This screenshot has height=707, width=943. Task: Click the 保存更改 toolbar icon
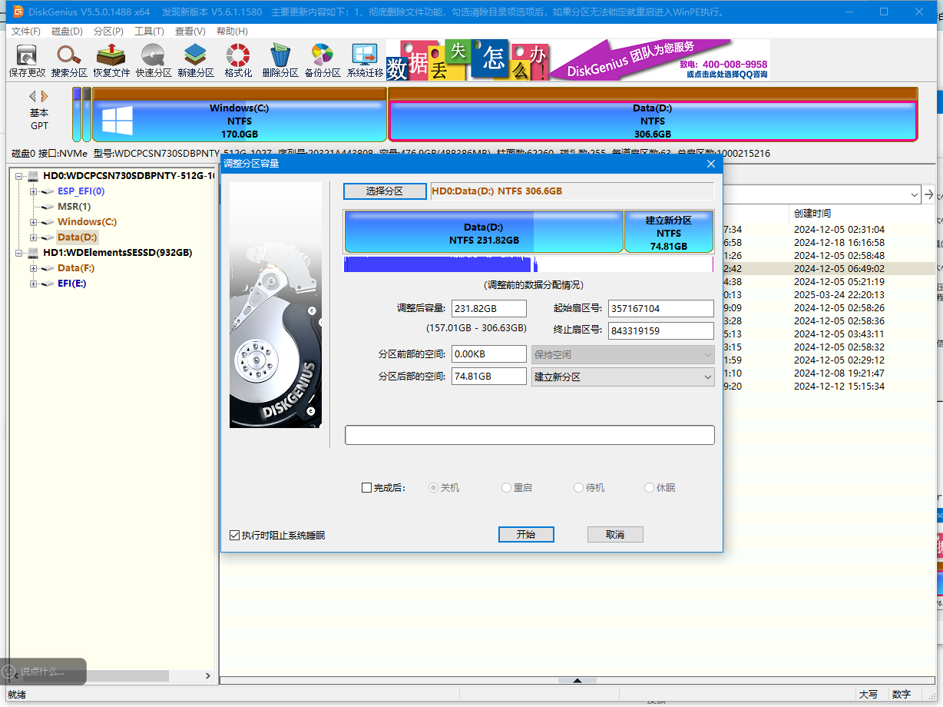click(x=27, y=61)
